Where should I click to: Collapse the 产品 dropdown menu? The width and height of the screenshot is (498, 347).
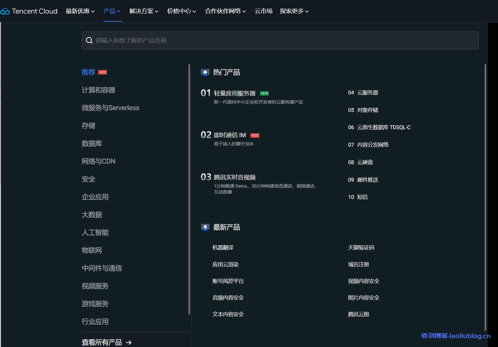(112, 11)
